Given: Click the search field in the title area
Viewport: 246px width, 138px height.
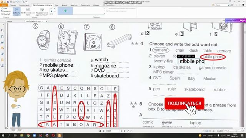Looking at the screenshot, I should (221, 5).
